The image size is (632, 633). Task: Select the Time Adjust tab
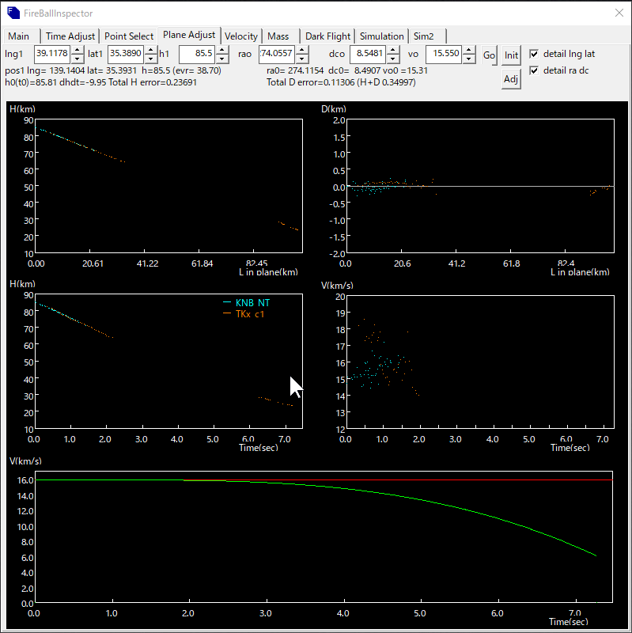[70, 36]
